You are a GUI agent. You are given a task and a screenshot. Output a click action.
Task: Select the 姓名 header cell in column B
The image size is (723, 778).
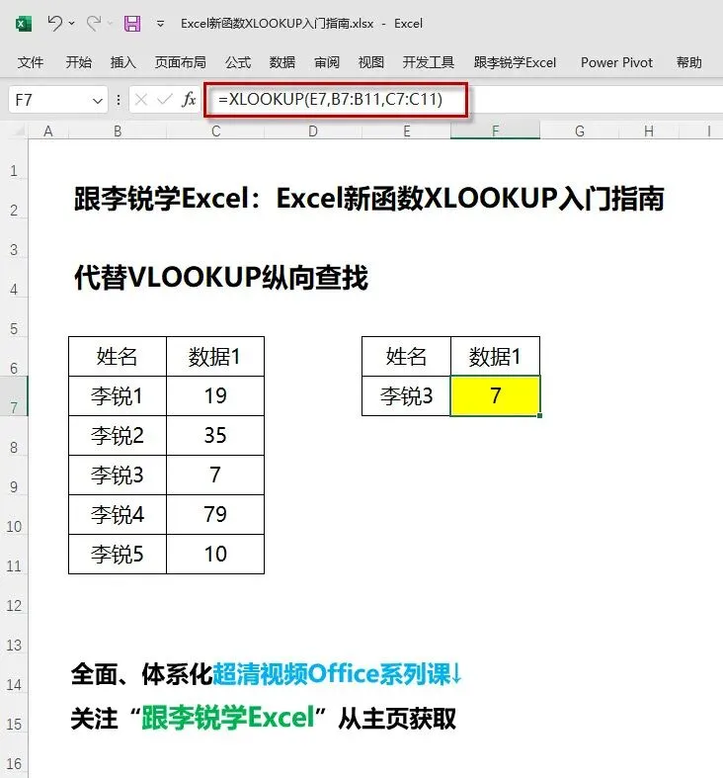tap(118, 356)
